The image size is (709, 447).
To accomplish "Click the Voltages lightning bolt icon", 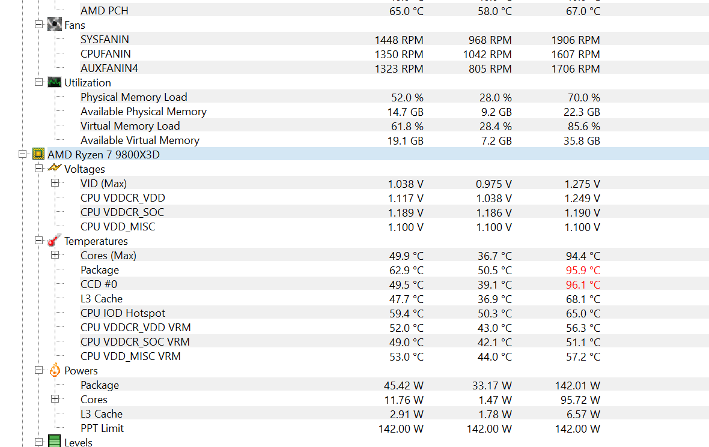I will [54, 169].
